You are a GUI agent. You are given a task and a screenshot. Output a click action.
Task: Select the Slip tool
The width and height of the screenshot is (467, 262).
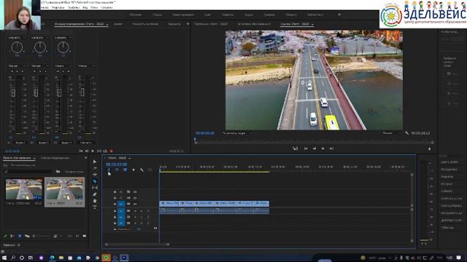(x=95, y=188)
